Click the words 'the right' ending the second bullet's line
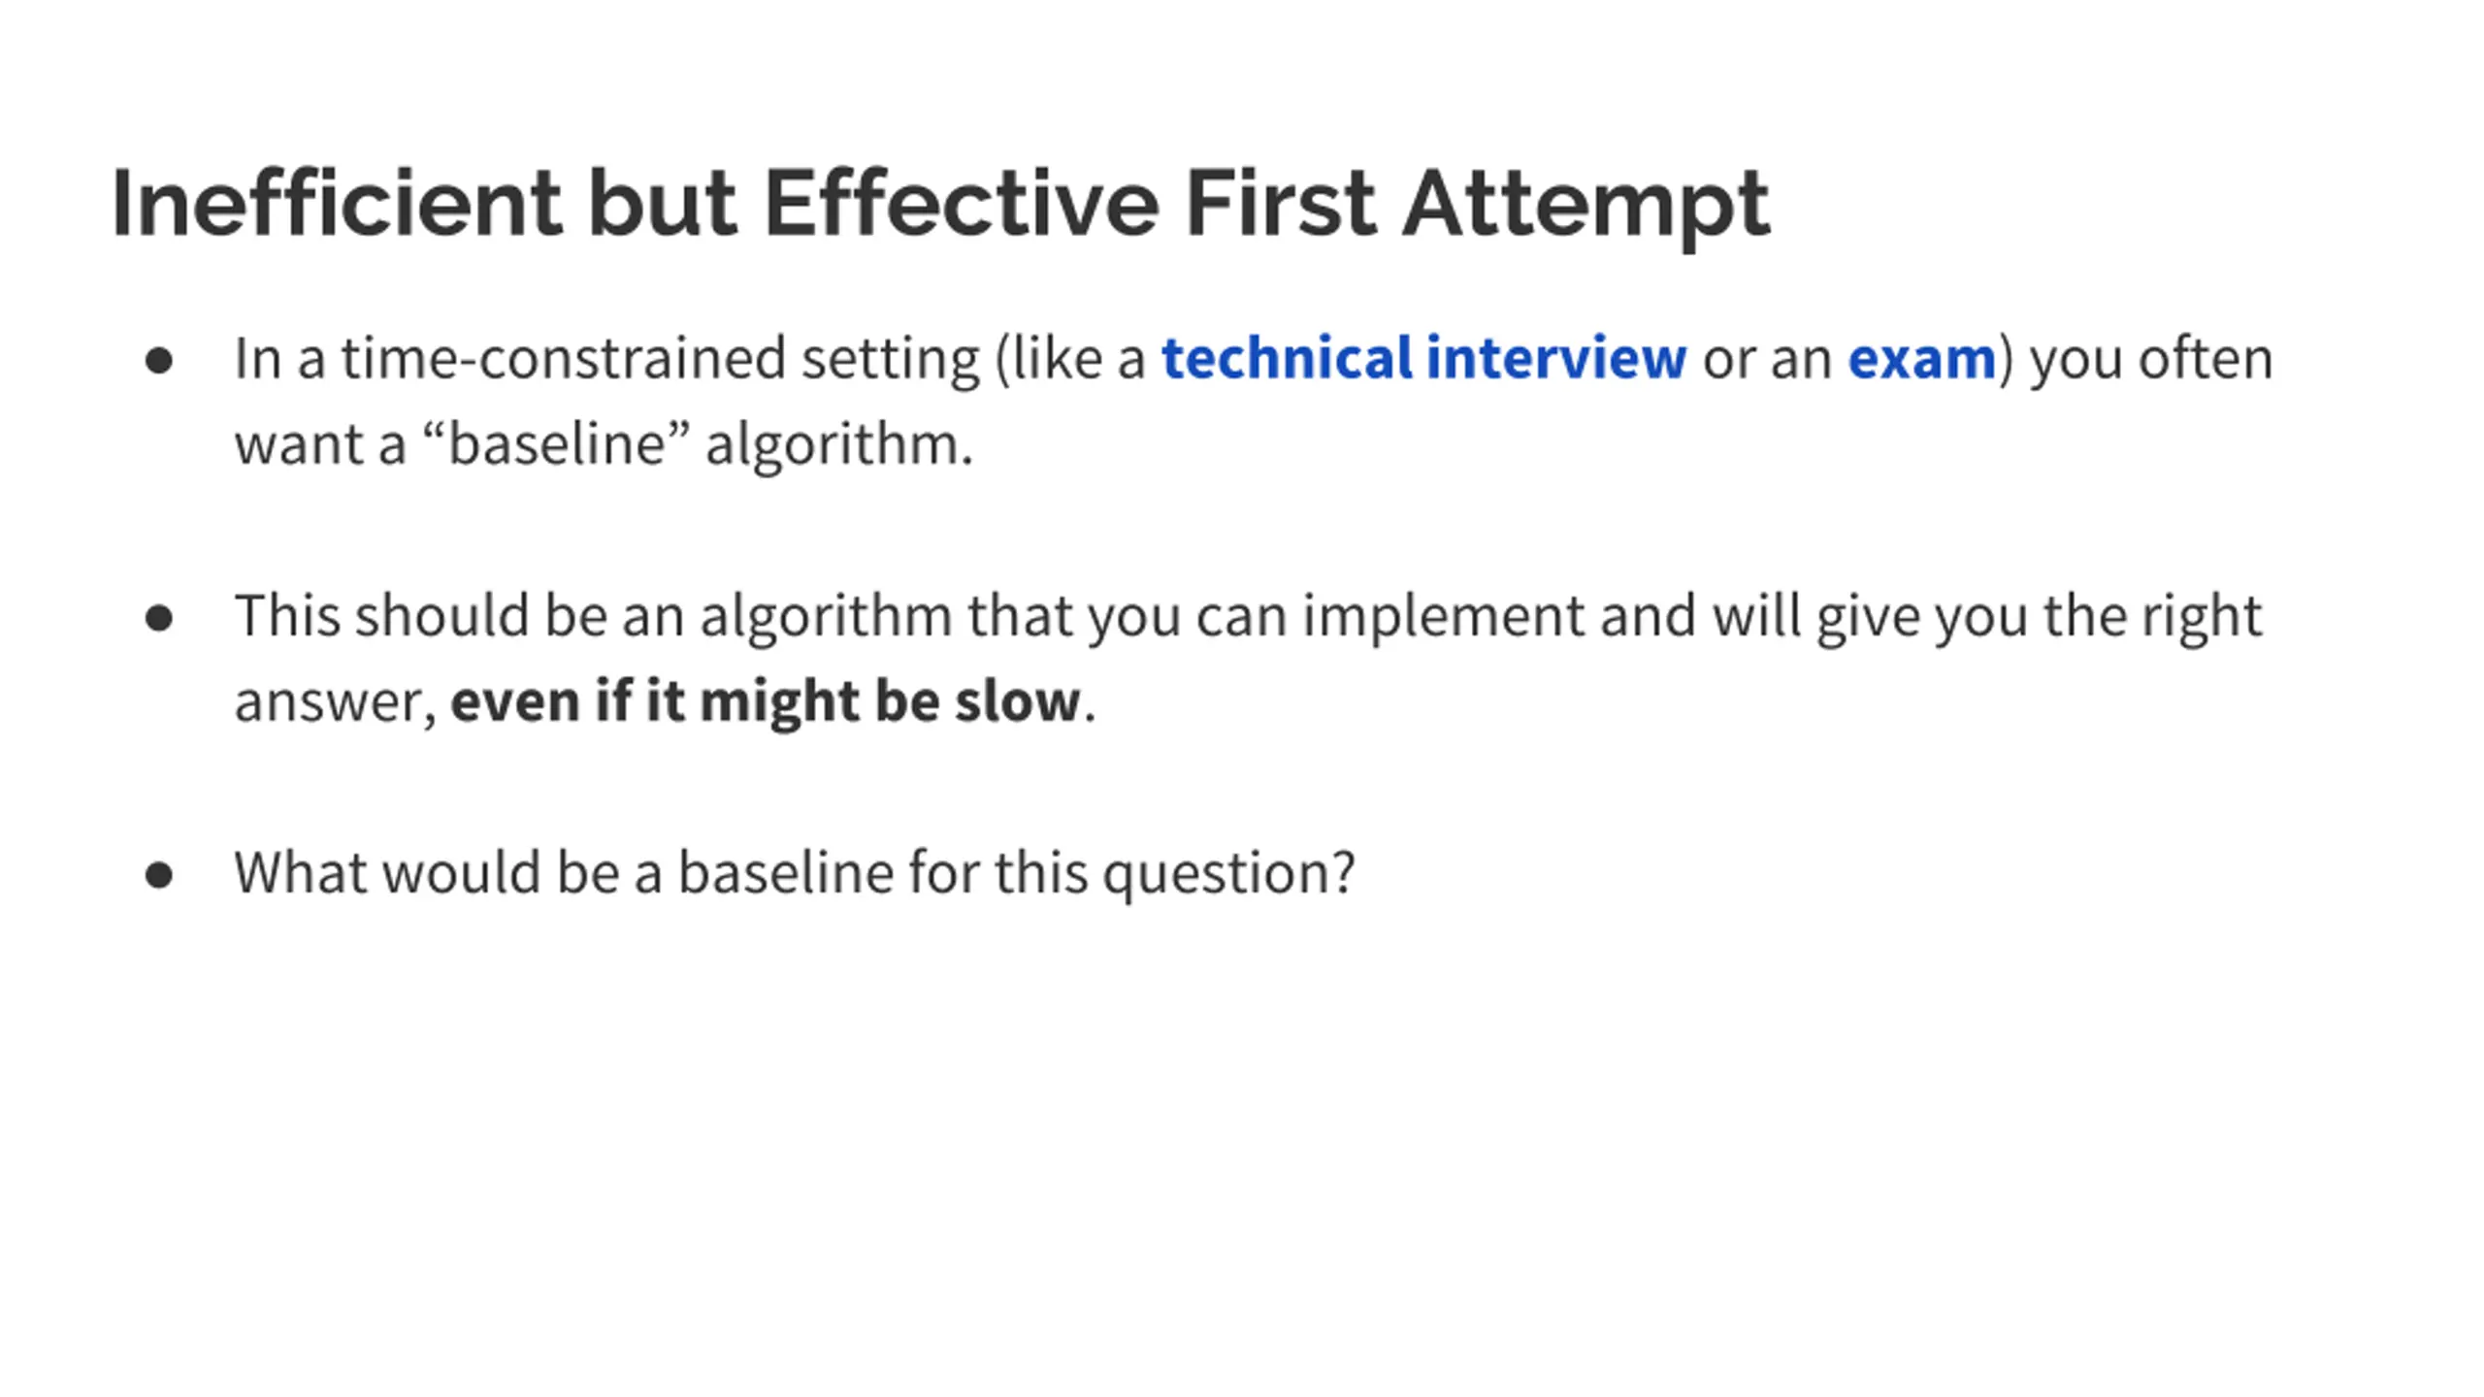 click(2153, 618)
